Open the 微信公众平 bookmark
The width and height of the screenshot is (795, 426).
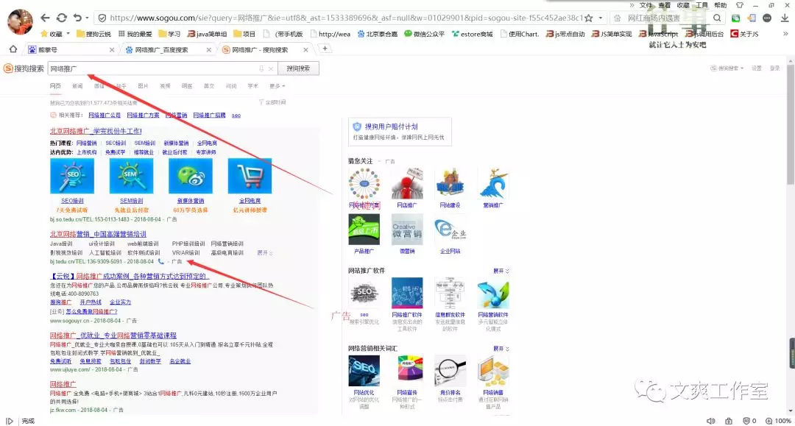click(x=425, y=34)
